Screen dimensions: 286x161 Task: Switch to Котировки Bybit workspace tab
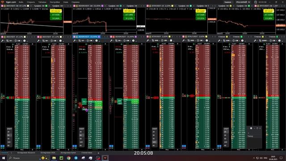pos(68,153)
